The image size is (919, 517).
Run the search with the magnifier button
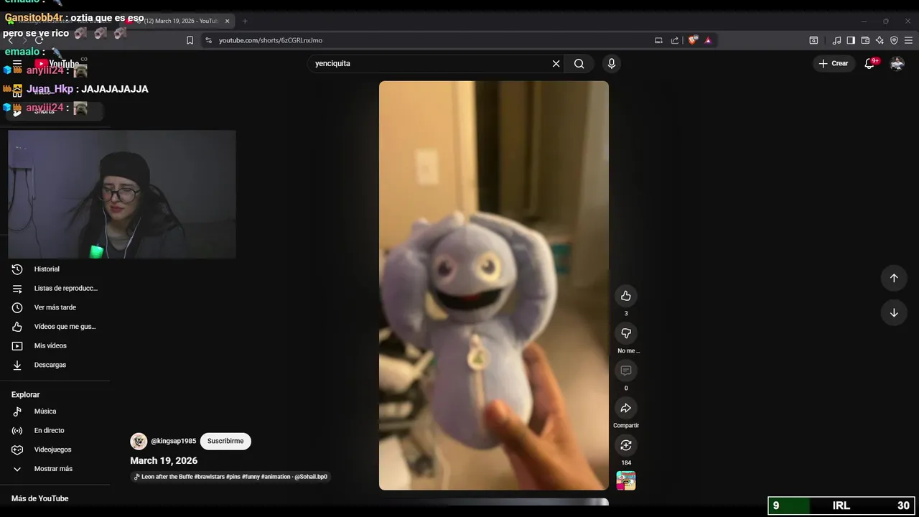tap(579, 63)
